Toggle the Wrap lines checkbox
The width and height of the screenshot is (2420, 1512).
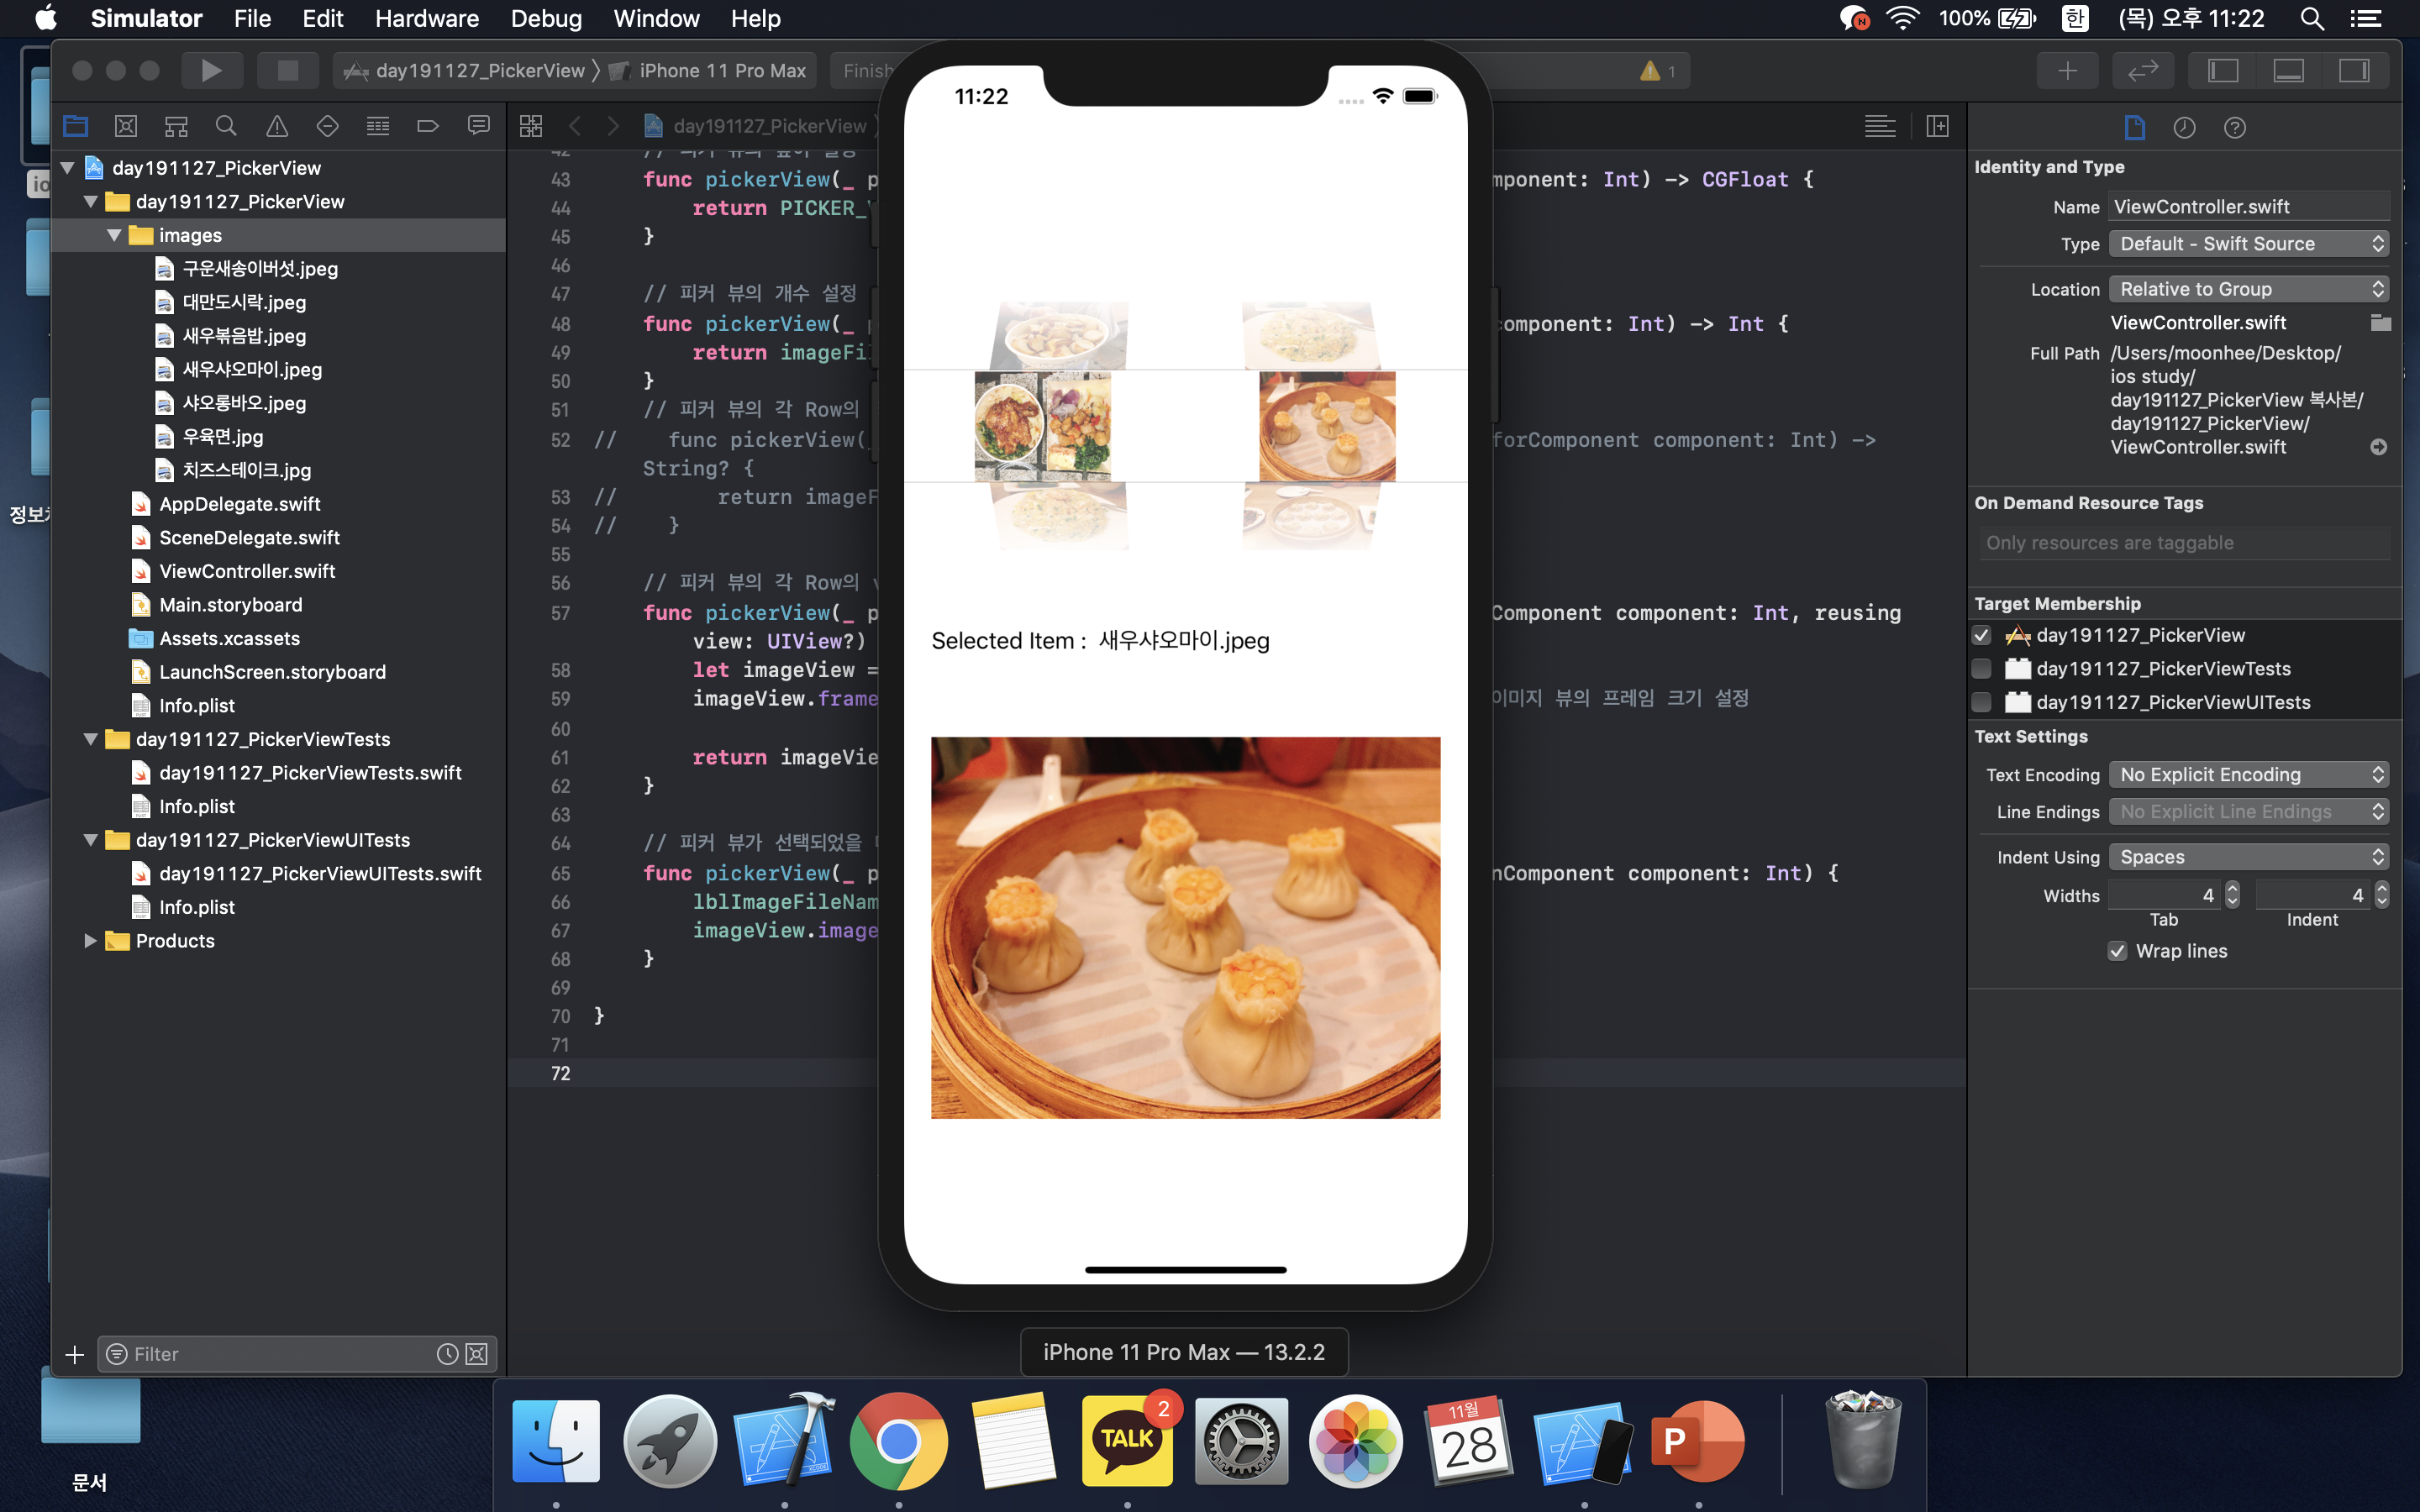(2117, 951)
